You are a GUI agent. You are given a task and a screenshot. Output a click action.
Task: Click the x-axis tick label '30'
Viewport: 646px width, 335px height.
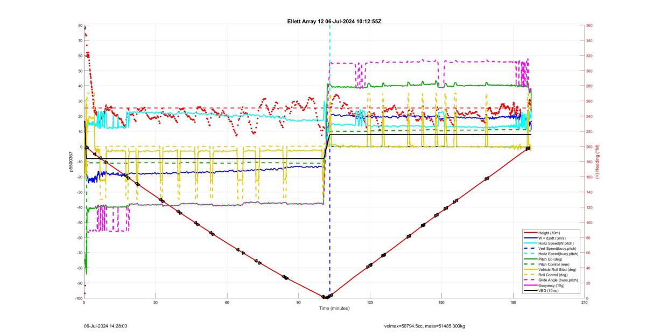(x=156, y=303)
